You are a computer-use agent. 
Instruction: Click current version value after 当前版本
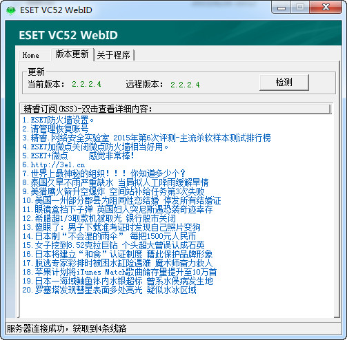click(x=86, y=84)
